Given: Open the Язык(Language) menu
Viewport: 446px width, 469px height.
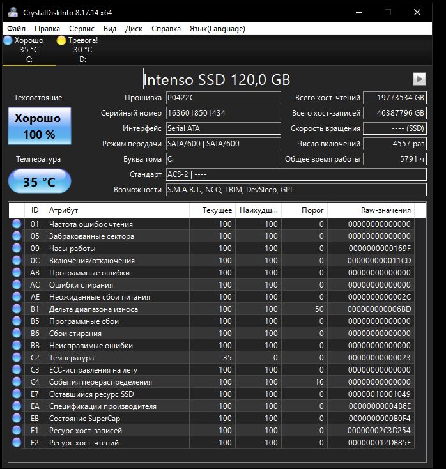Looking at the screenshot, I should pyautogui.click(x=217, y=29).
